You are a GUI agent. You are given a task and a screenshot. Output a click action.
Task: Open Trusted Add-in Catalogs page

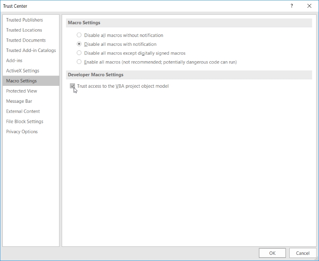click(x=31, y=50)
